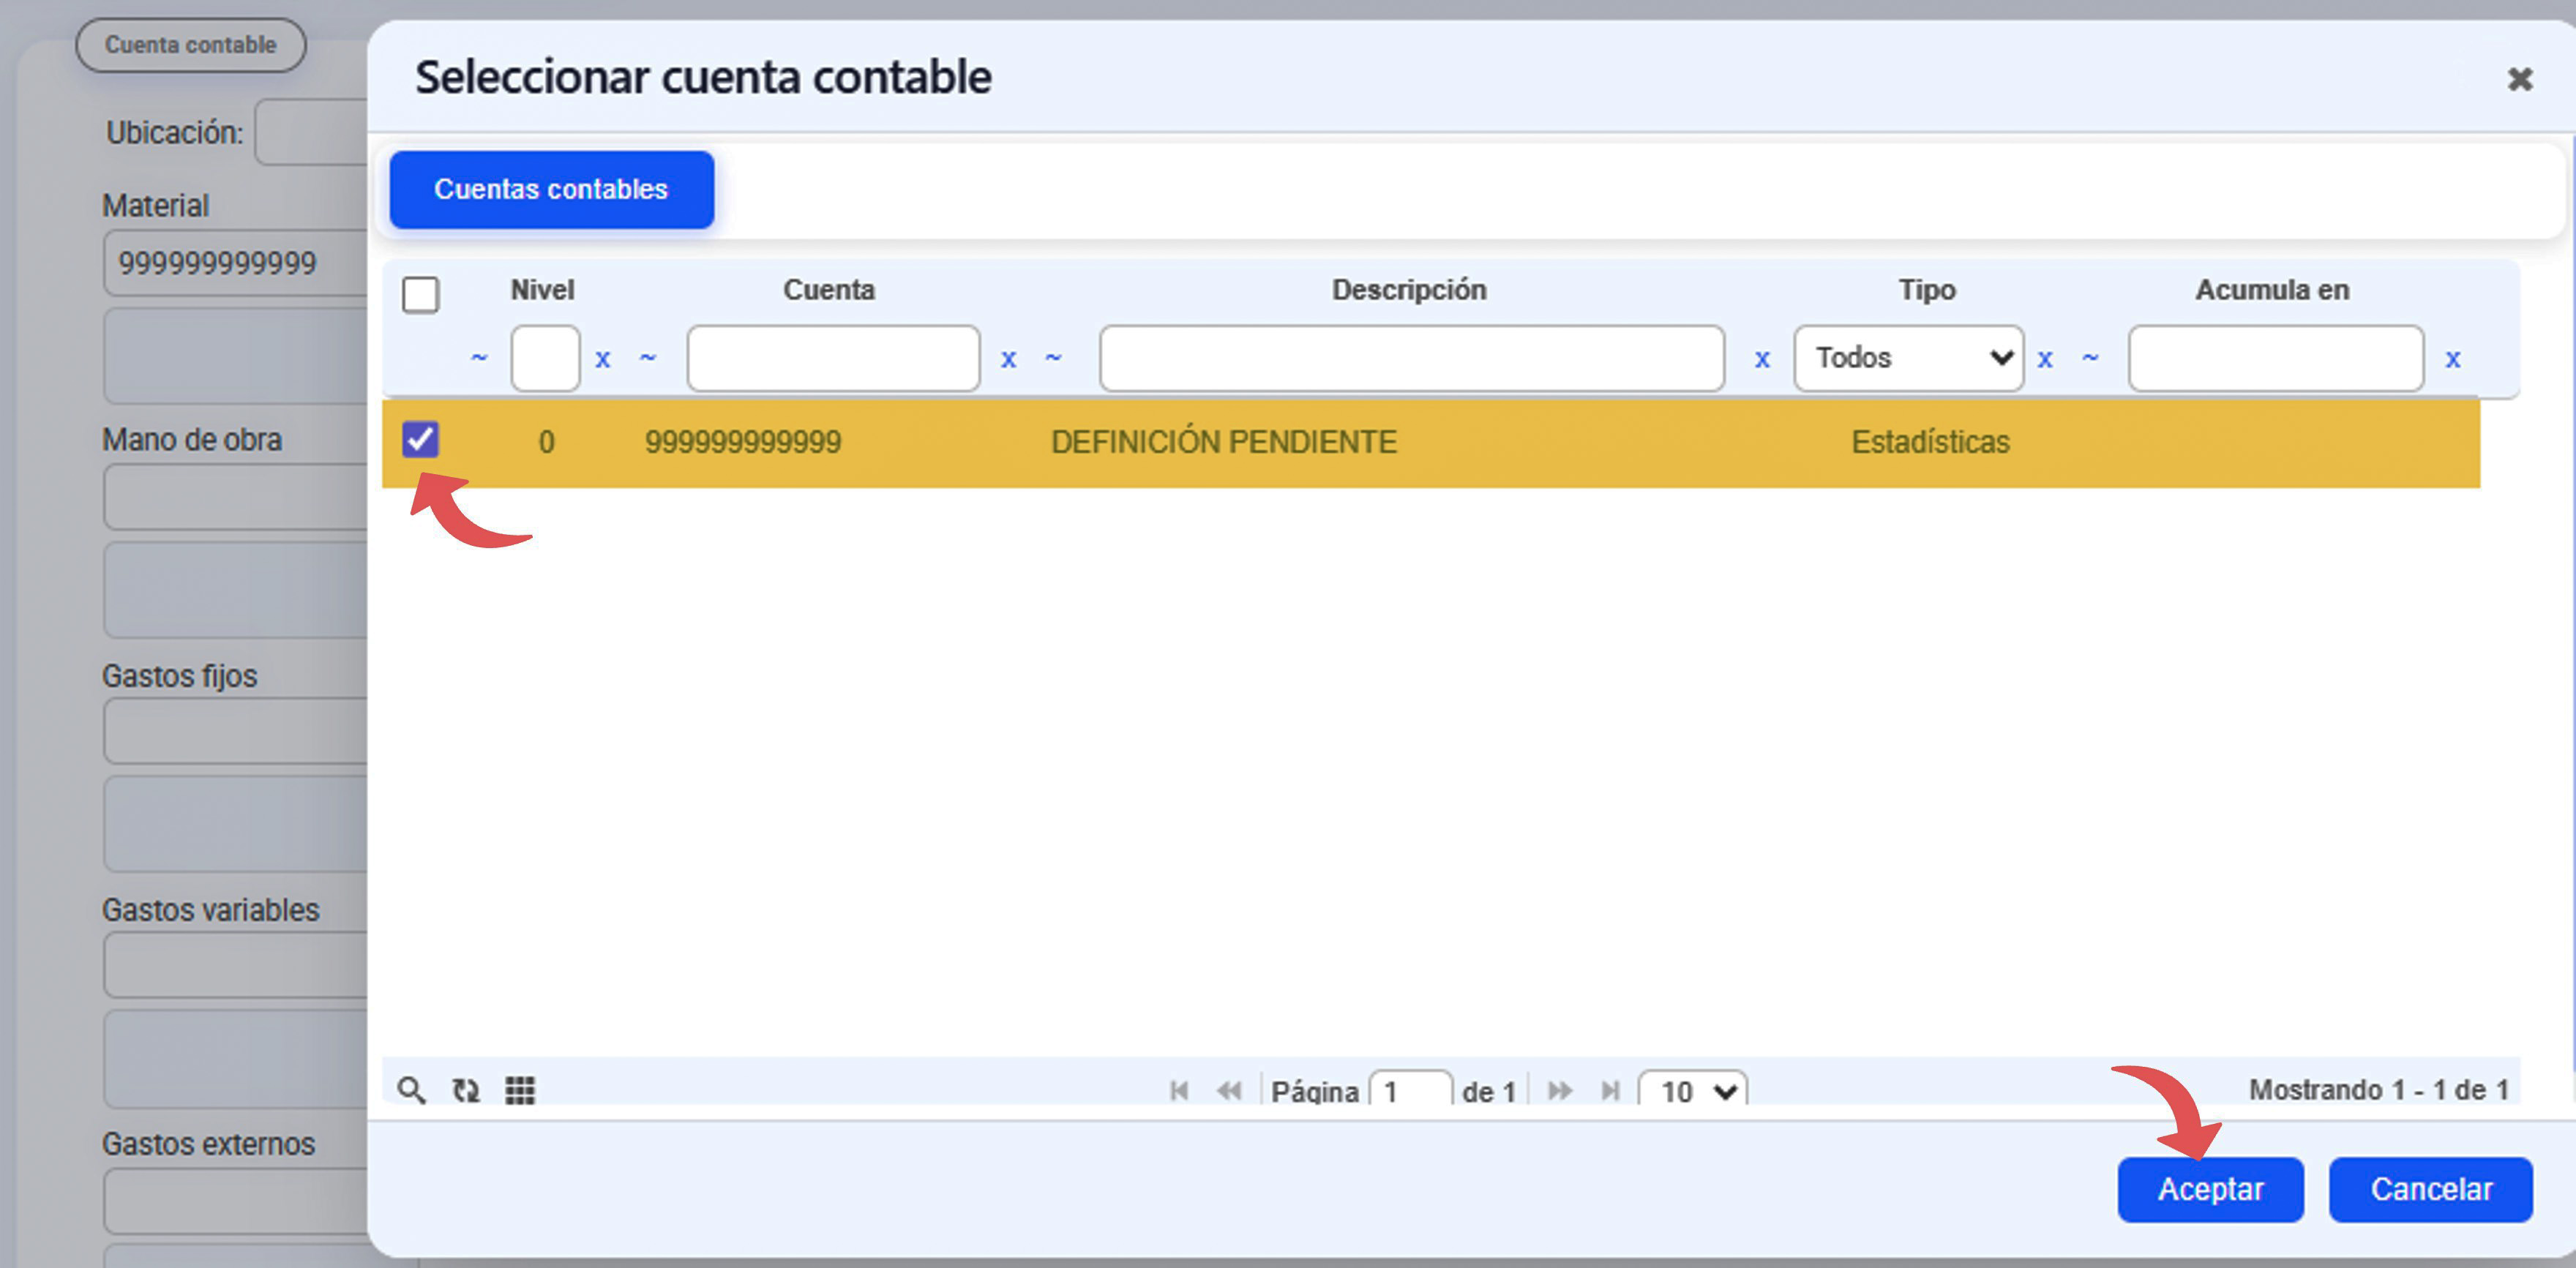Click the Estadísticas type cell
The width and height of the screenshot is (2576, 1268).
click(1930, 442)
